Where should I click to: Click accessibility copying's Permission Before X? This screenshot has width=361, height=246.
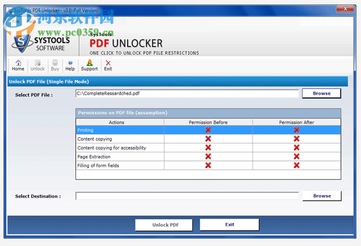208,147
